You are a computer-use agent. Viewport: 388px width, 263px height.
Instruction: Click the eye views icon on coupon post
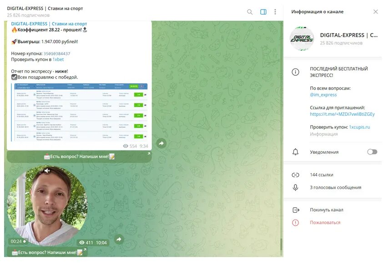tap(126, 146)
